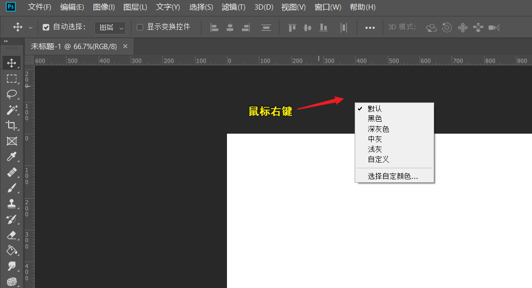Expand the toolbar with double-arrow at top
This screenshot has width=532, height=288.
coord(6,41)
